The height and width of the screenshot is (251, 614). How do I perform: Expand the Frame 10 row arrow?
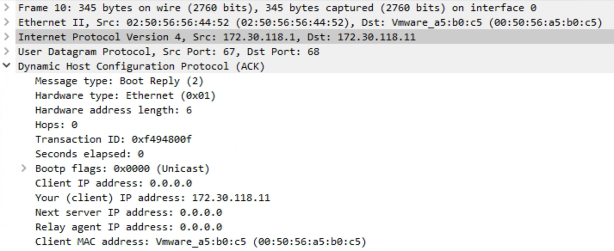coord(6,8)
